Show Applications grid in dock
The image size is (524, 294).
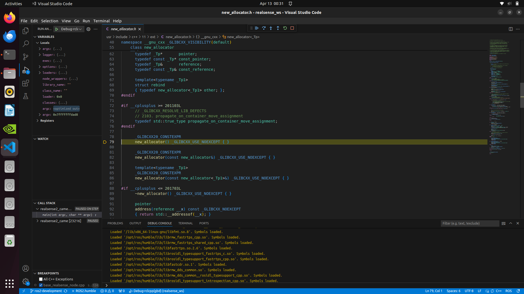tap(10, 283)
